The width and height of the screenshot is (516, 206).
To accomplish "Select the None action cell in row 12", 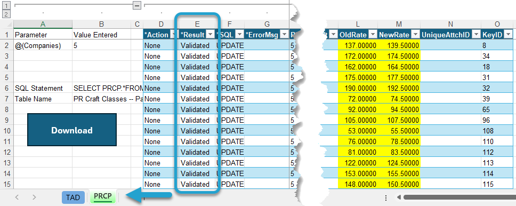I will pos(161,152).
